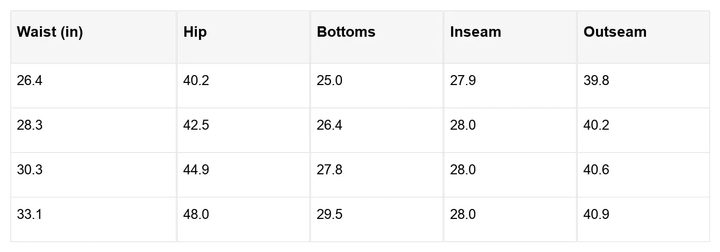Click the 27.9 inseam cell
720x252 pixels.
[x=463, y=81]
